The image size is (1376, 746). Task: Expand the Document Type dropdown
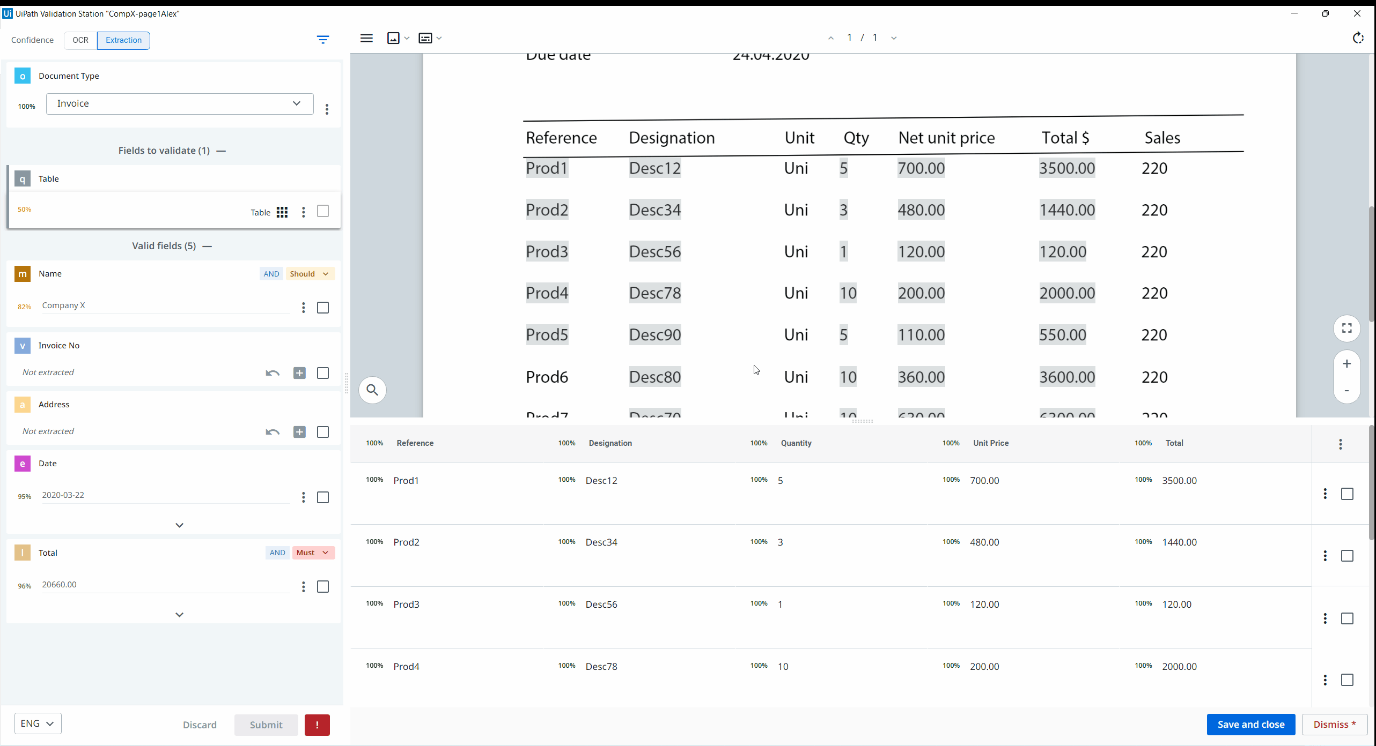point(296,103)
